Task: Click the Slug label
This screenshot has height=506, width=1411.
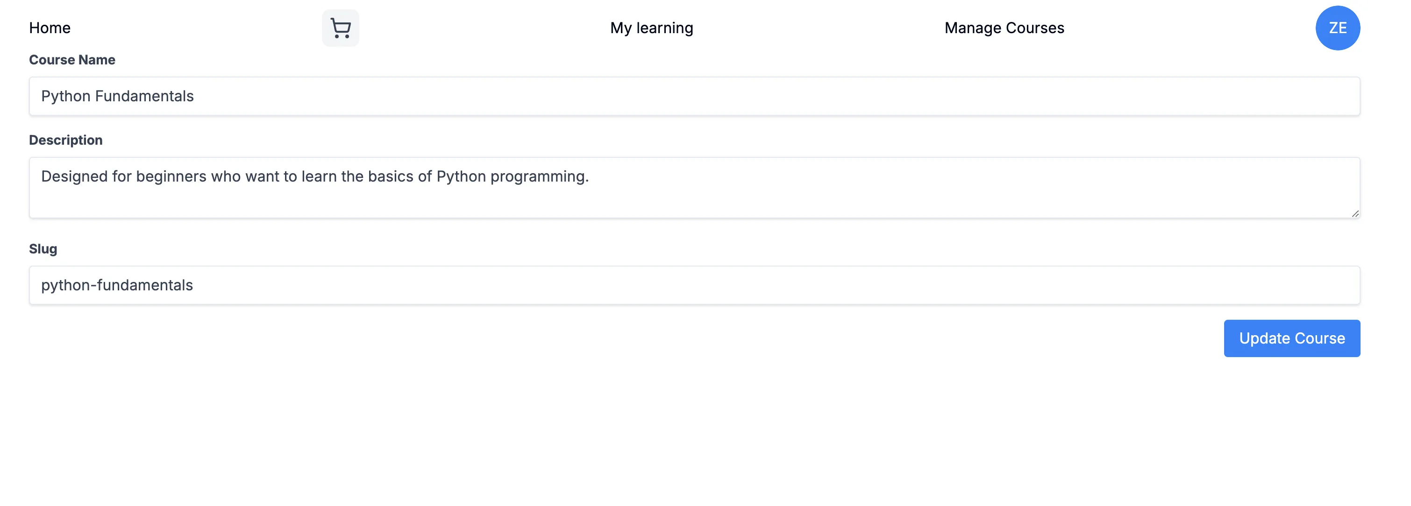Action: coord(43,248)
